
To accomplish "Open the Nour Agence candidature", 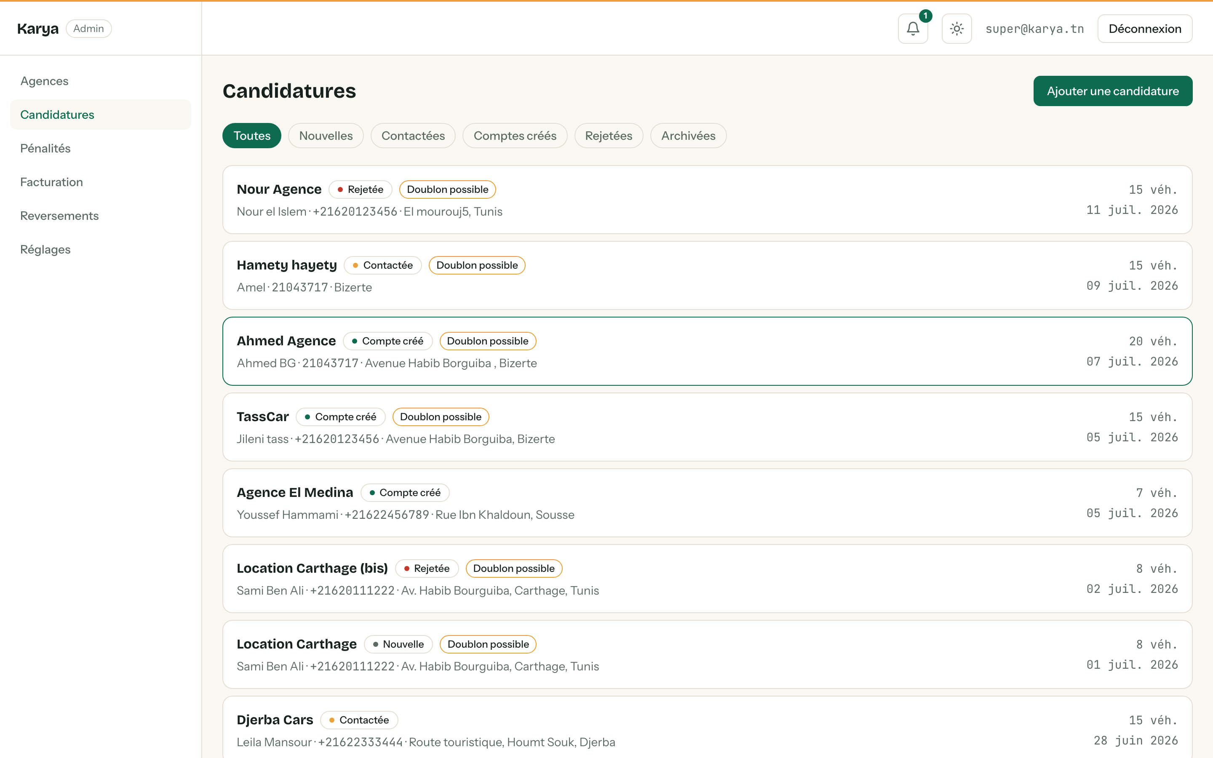I will pyautogui.click(x=707, y=200).
